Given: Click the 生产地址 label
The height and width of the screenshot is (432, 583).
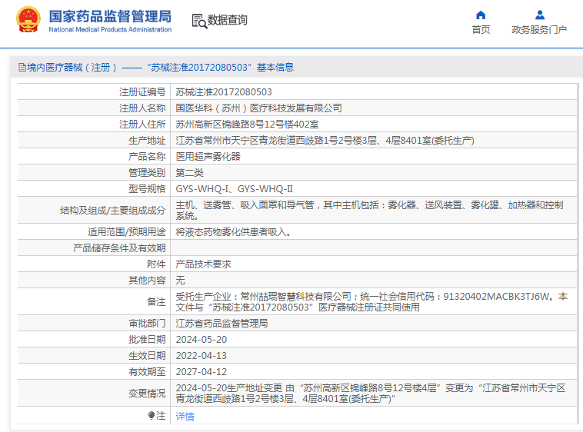Looking at the screenshot, I should pyautogui.click(x=147, y=141).
